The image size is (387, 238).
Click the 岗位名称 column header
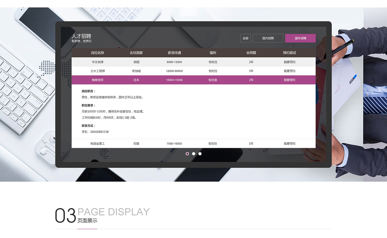(98, 53)
